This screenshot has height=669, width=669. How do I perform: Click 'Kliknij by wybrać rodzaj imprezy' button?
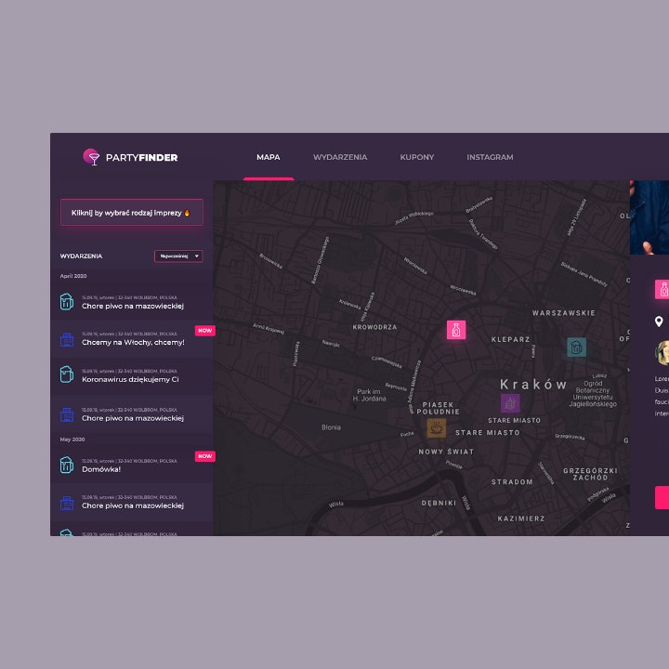(132, 212)
